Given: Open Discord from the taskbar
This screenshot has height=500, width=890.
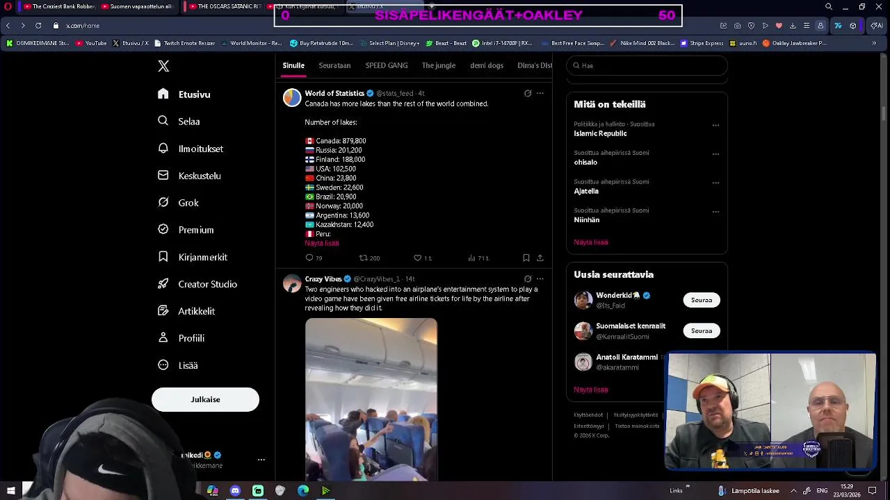Looking at the screenshot, I should pos(235,491).
